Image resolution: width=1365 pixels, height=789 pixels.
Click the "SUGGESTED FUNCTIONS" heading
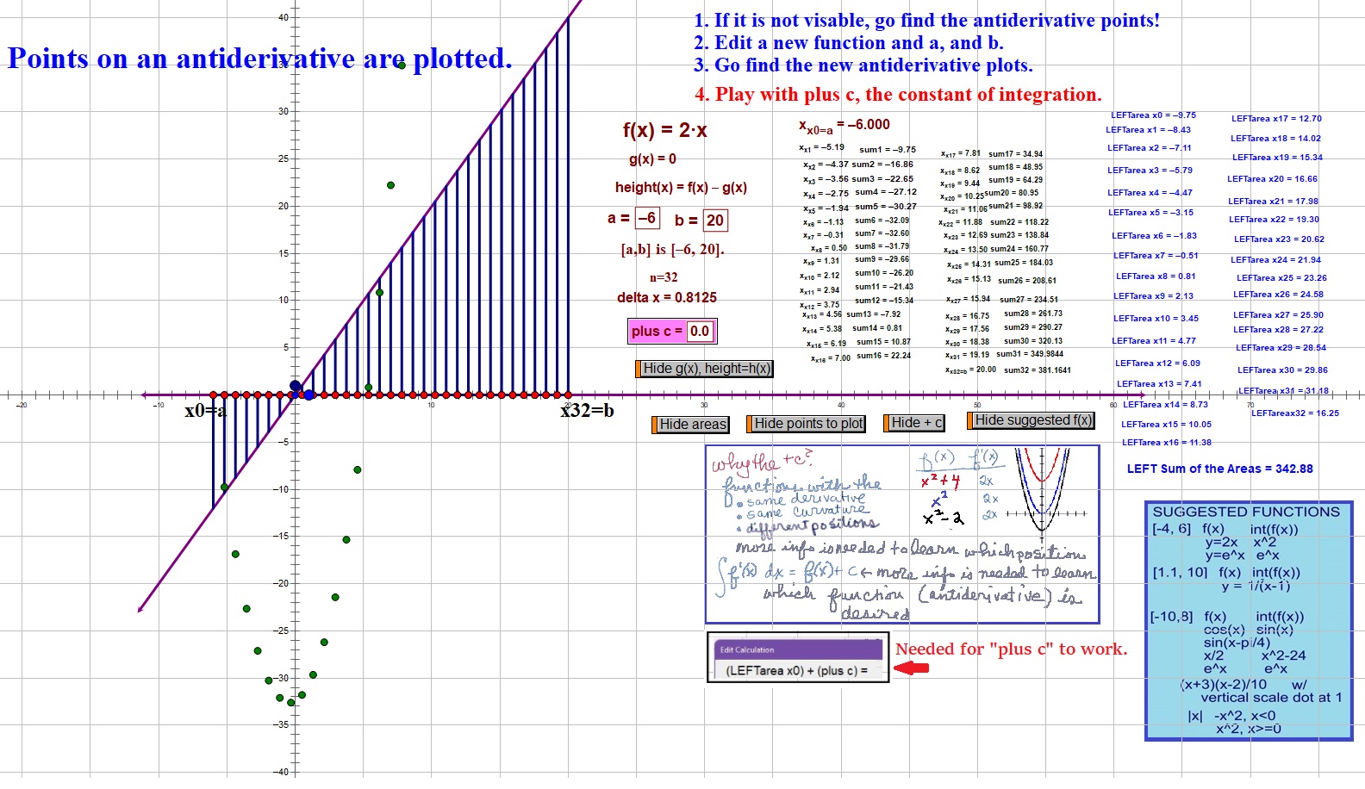[x=1246, y=513]
